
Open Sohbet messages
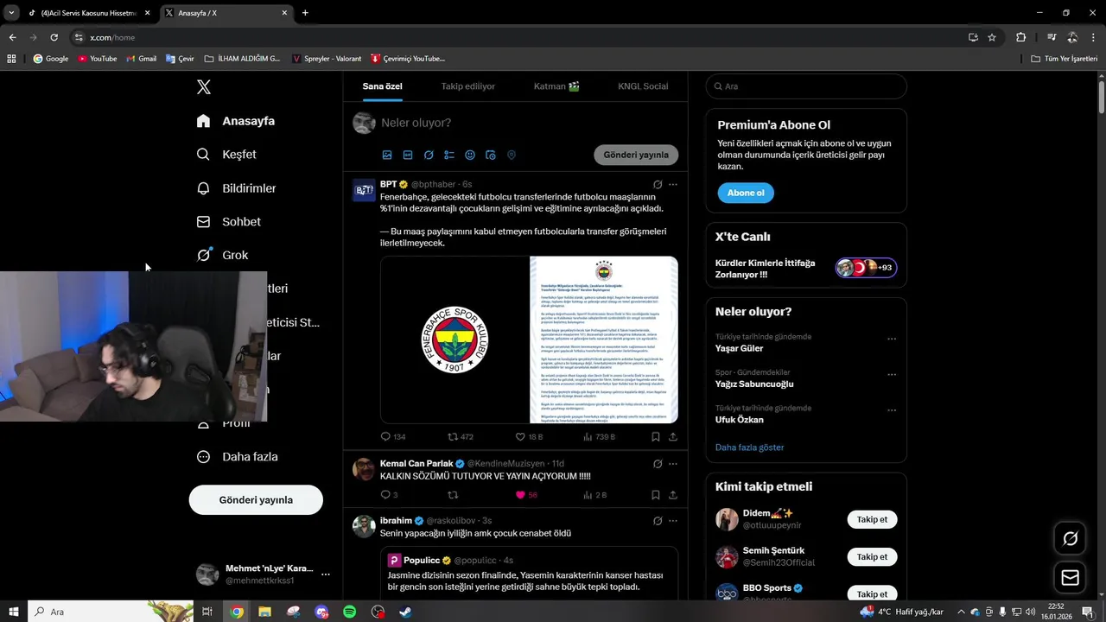[228, 222]
